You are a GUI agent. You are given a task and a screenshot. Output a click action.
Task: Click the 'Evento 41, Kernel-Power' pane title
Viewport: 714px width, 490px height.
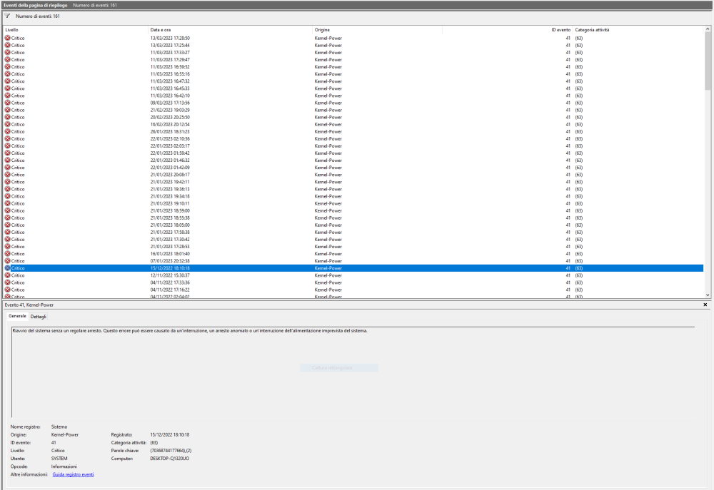coord(29,305)
